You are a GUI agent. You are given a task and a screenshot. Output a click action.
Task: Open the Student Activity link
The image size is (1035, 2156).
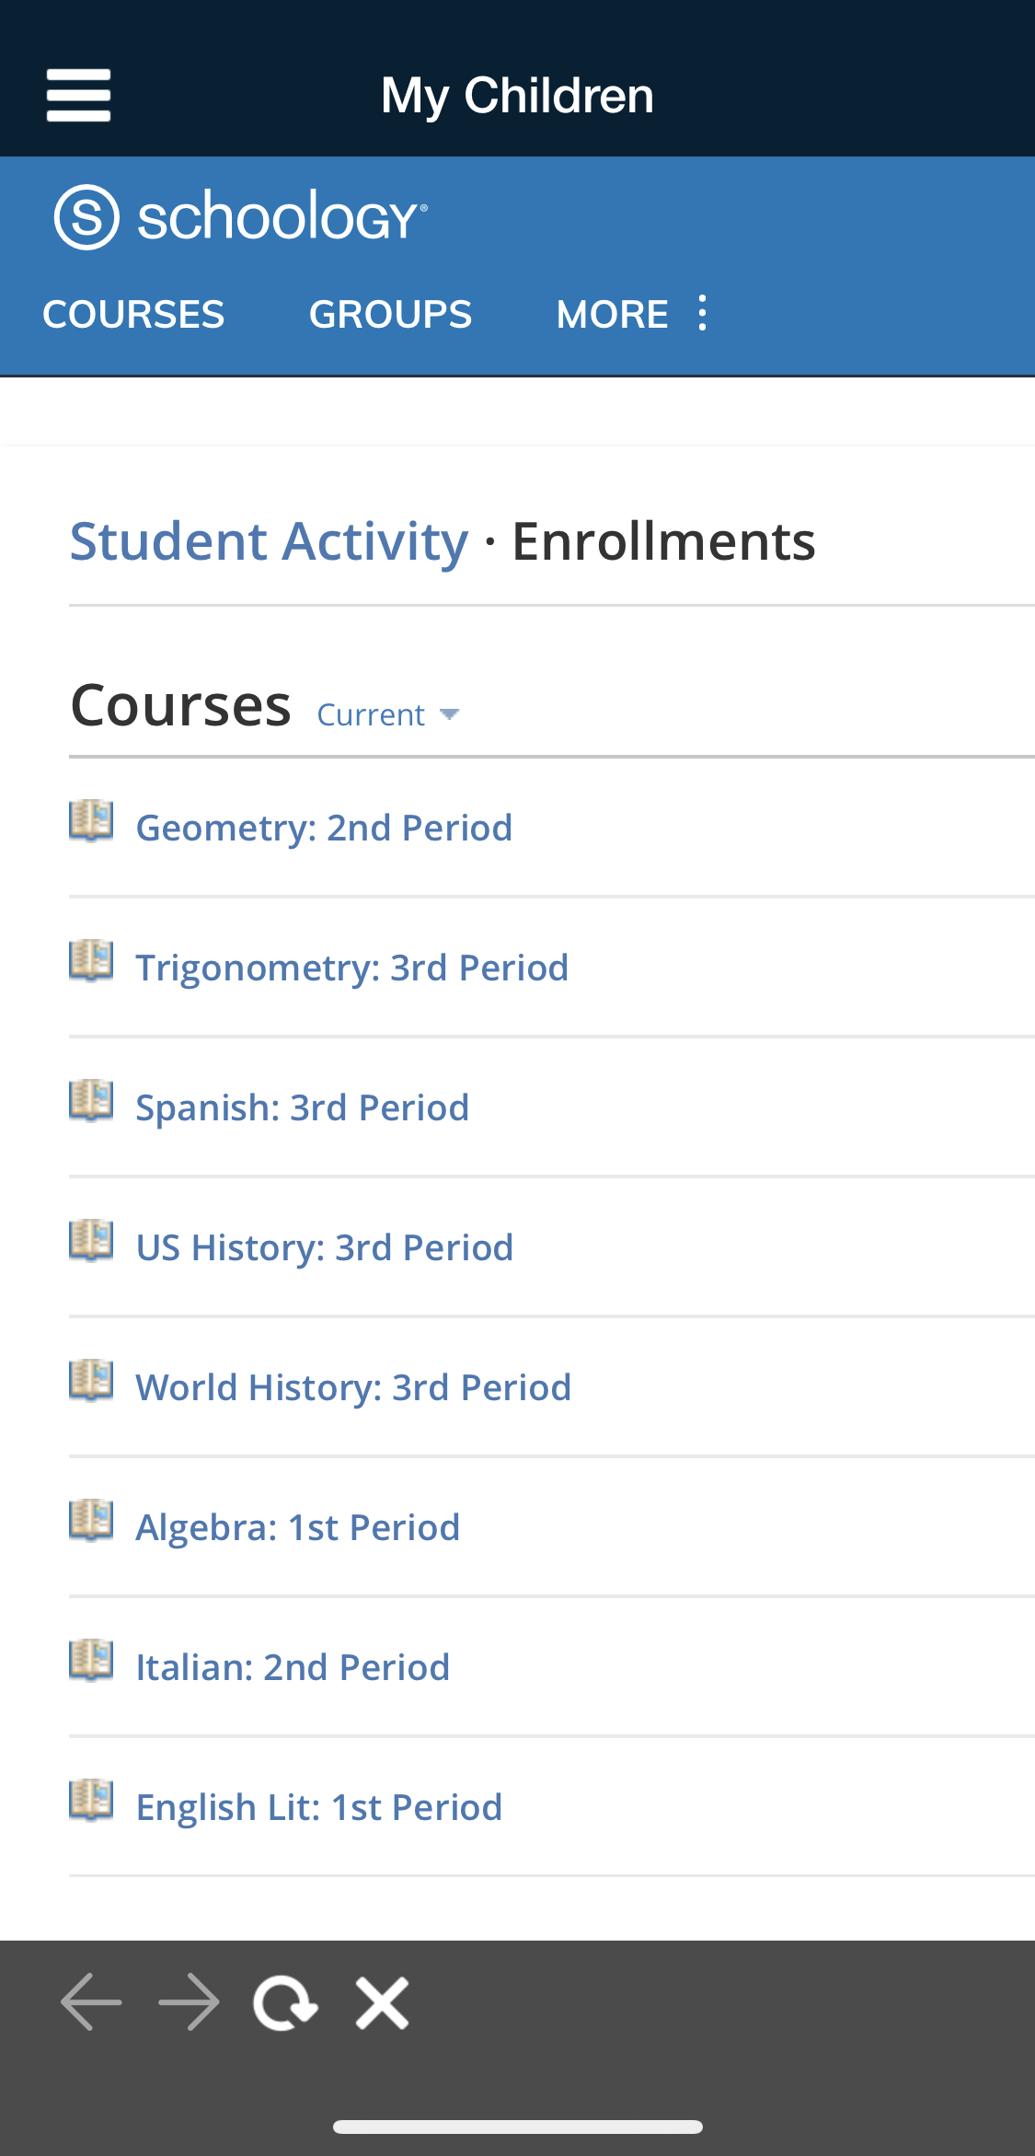point(269,540)
